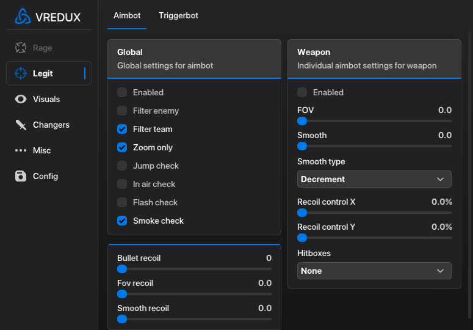473x330 pixels.
Task: Click the Misc three-dots icon
Action: point(21,150)
